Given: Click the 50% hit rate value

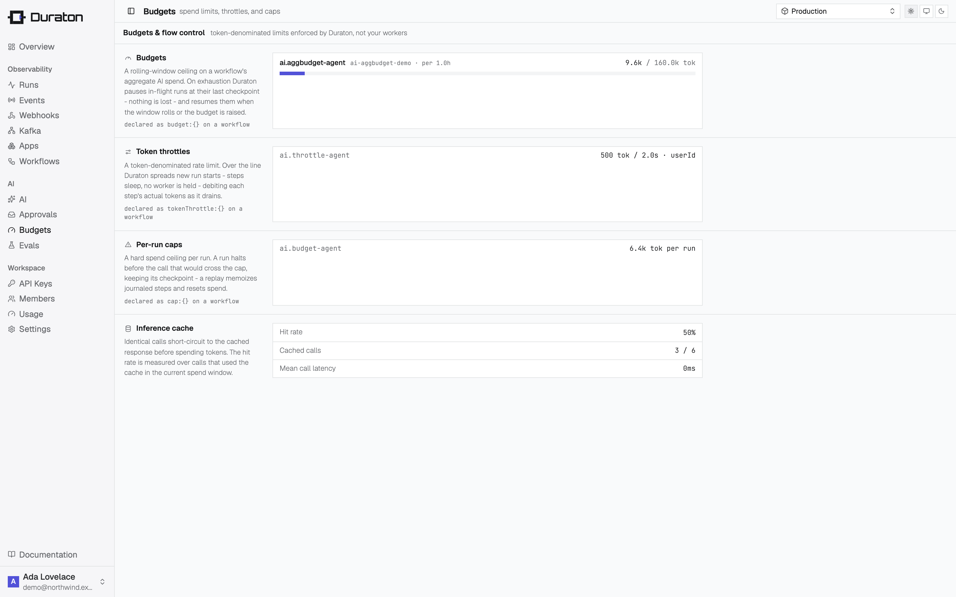Looking at the screenshot, I should tap(689, 333).
